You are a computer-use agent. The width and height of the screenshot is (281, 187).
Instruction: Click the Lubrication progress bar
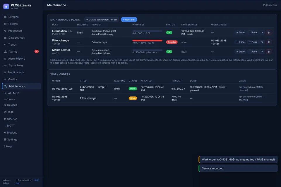point(147,31)
